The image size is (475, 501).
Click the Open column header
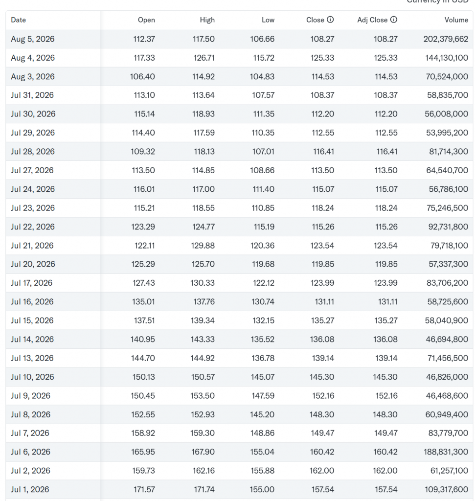click(x=146, y=20)
